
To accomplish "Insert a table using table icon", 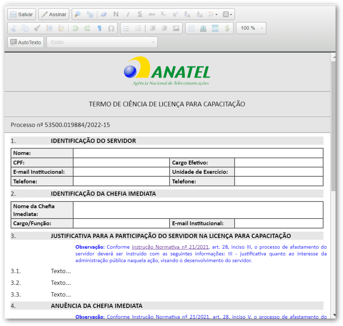I will (x=191, y=28).
